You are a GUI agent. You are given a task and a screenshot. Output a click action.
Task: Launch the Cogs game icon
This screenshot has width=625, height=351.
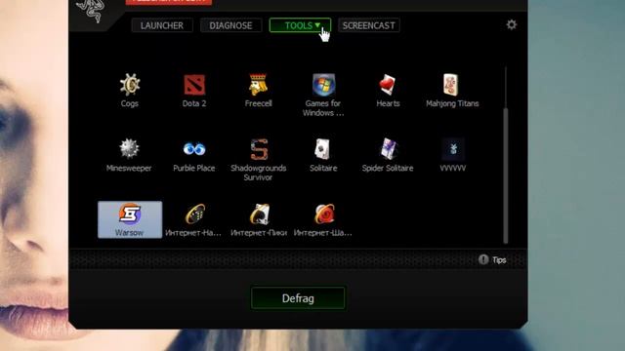click(130, 85)
